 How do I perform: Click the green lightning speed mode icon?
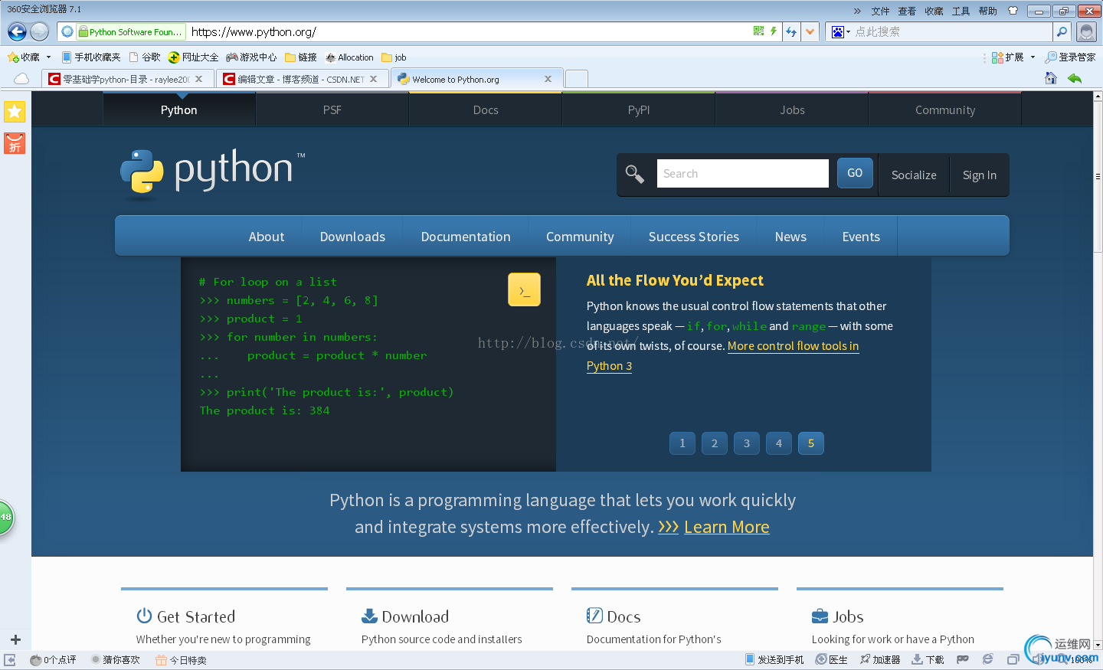tap(774, 31)
